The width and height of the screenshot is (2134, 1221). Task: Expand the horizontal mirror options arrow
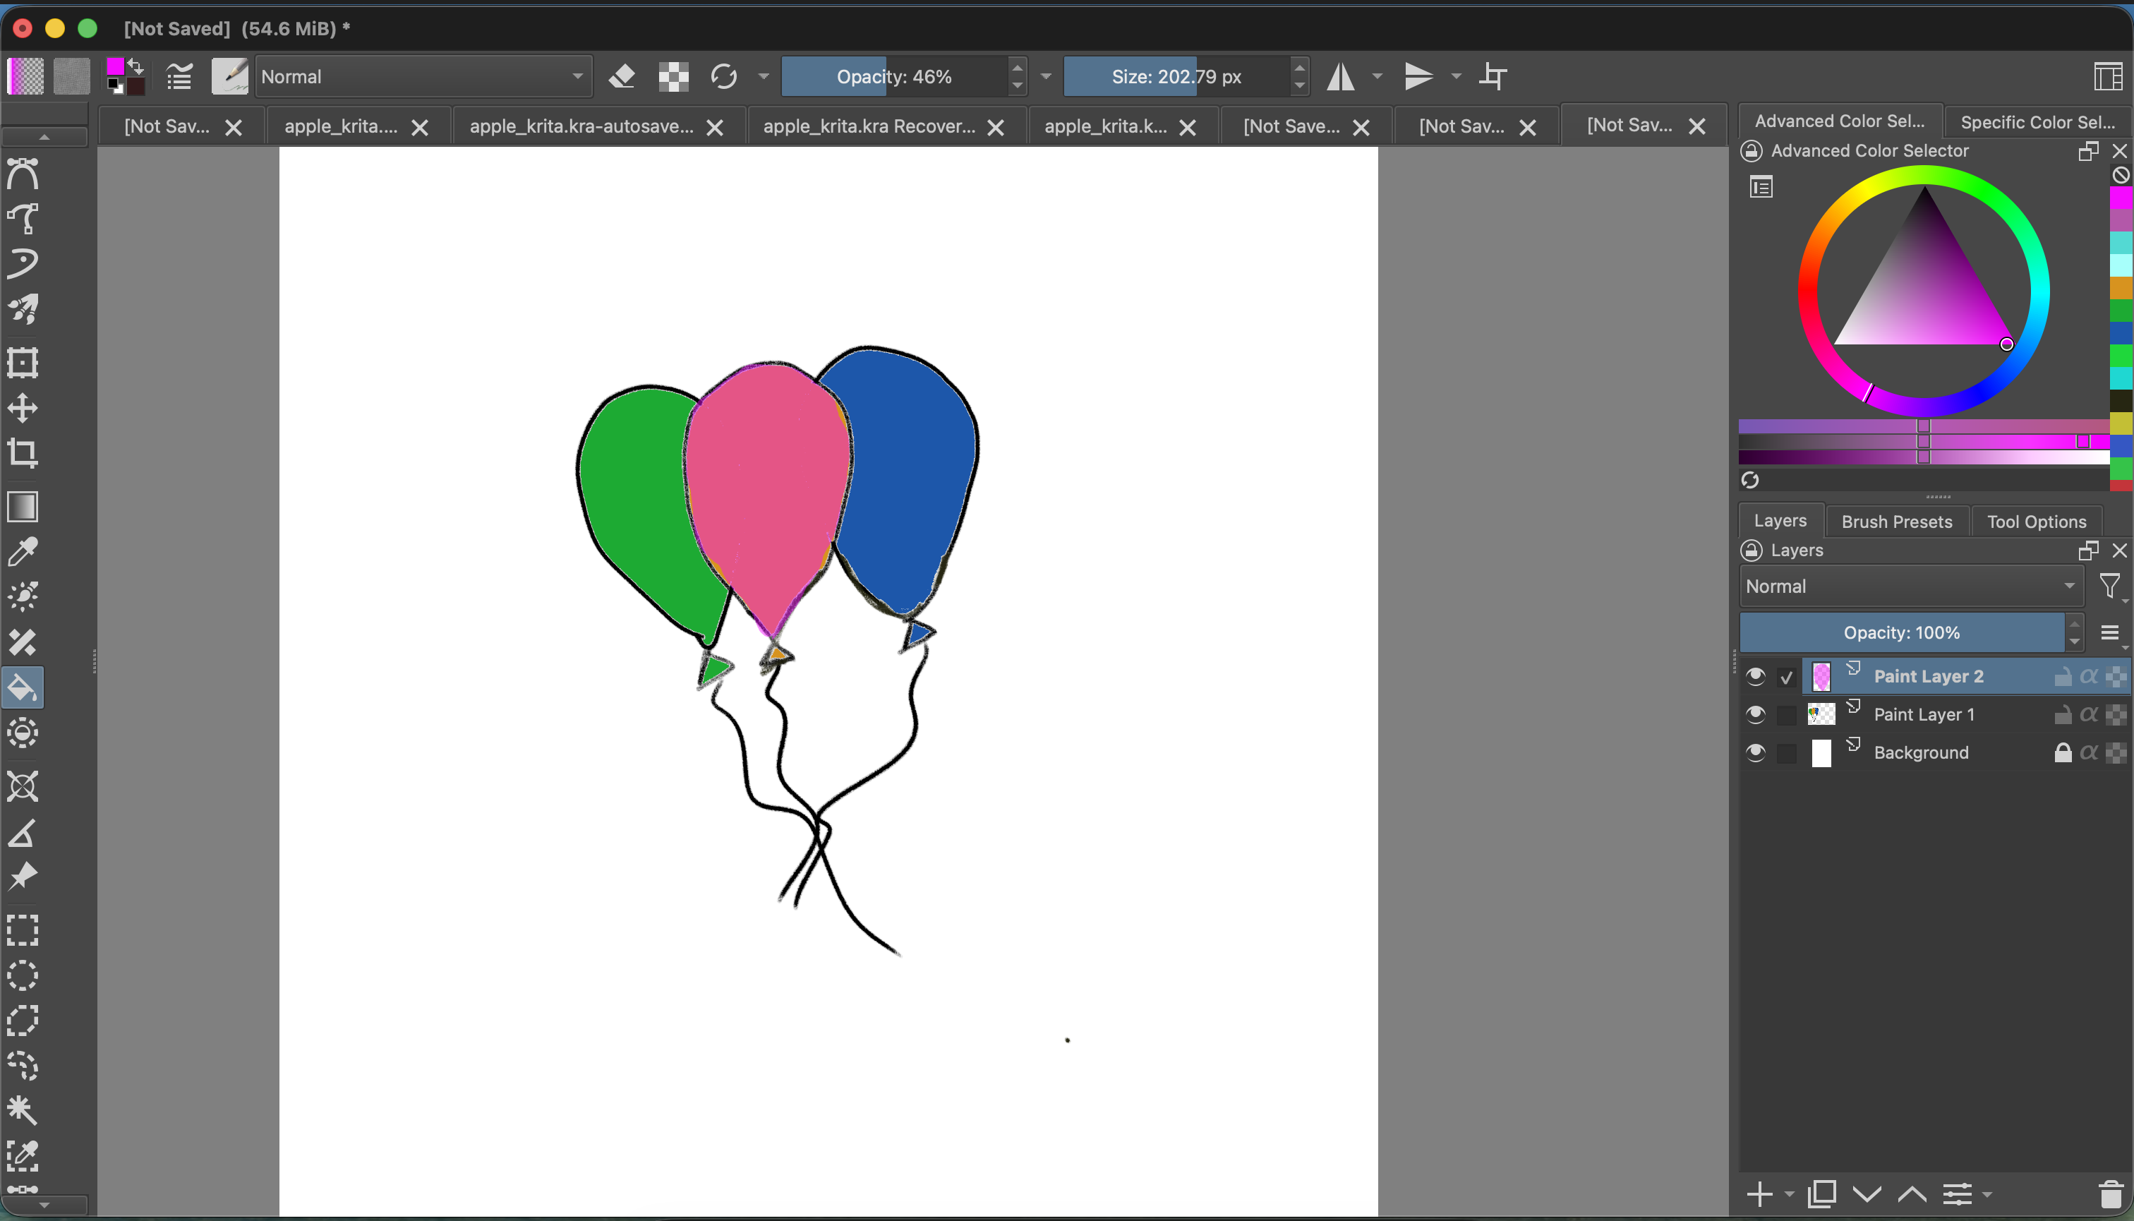point(1377,76)
